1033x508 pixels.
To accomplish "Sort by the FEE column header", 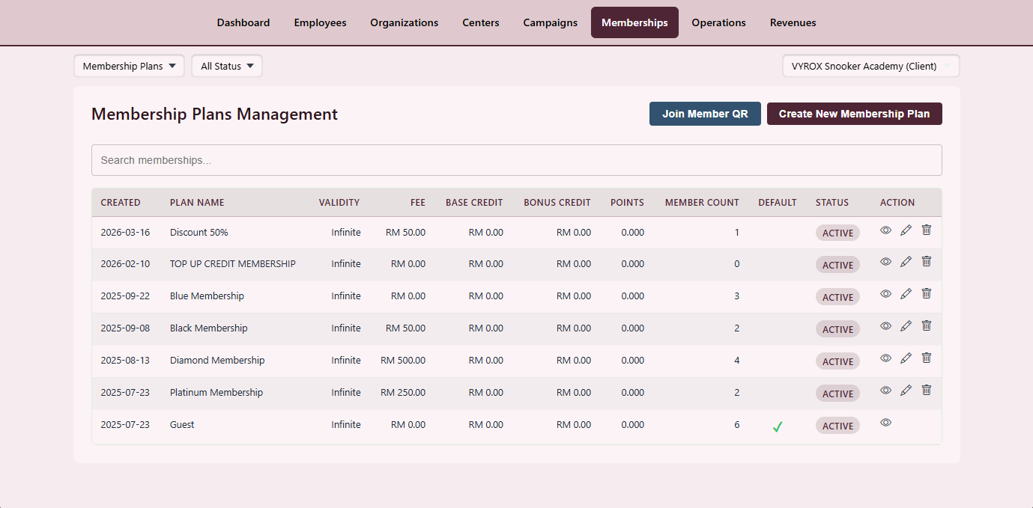I will click(x=418, y=203).
